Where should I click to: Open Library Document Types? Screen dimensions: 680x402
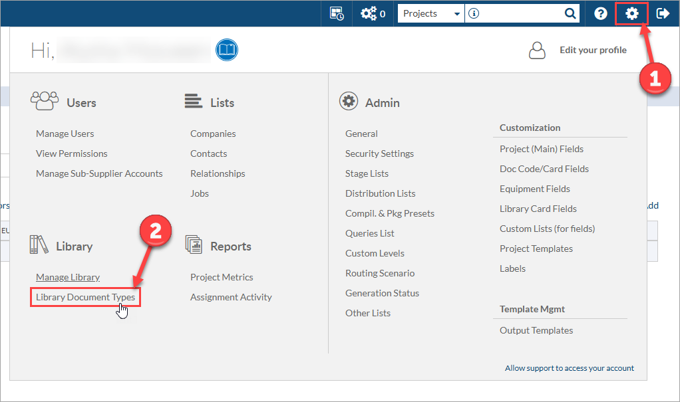click(86, 297)
